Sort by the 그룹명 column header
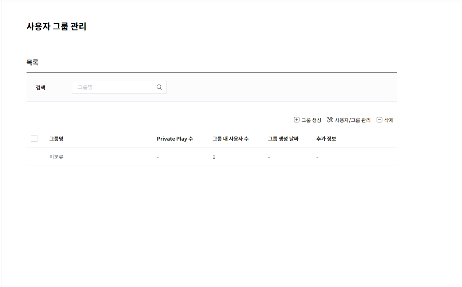The width and height of the screenshot is (462, 287). tap(56, 139)
